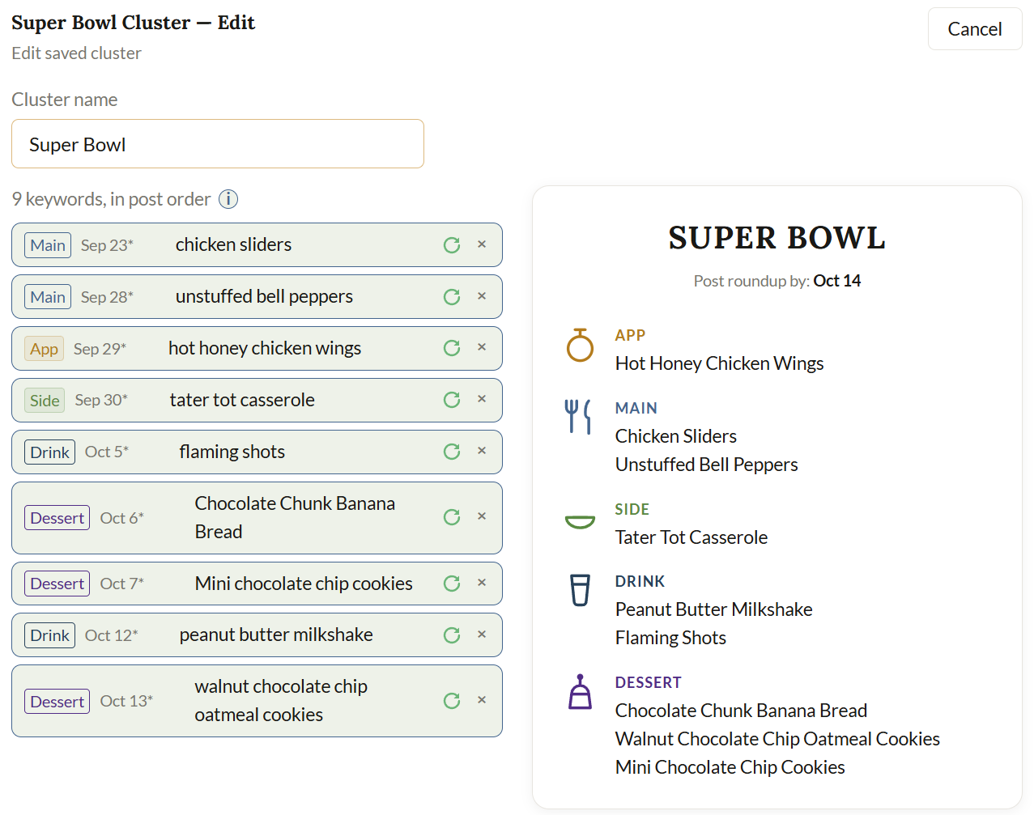Select the Oct 6* post date
Image resolution: width=1034 pixels, height=815 pixels.
pyautogui.click(x=122, y=518)
